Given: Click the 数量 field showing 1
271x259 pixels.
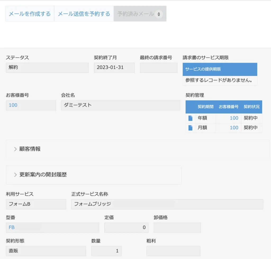Looking at the screenshot, I should point(106,251).
